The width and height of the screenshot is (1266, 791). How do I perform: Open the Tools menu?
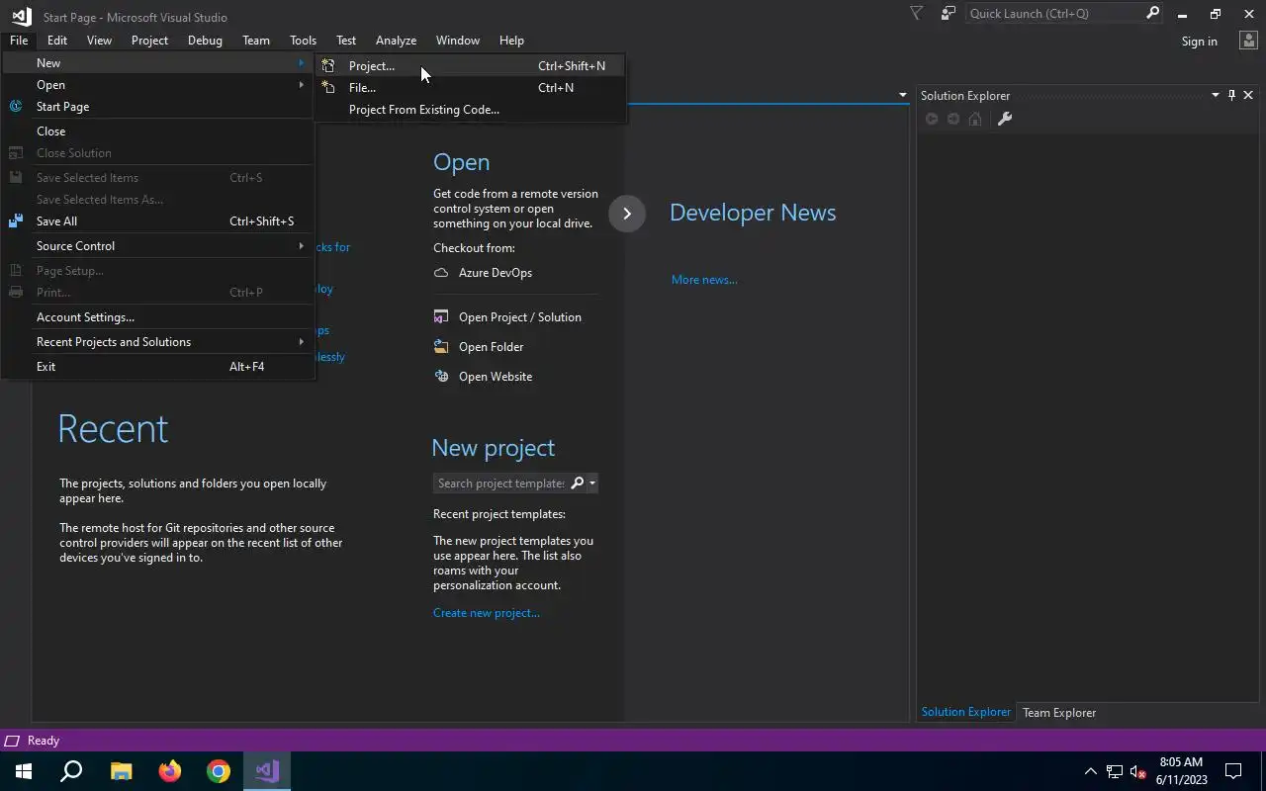point(303,41)
